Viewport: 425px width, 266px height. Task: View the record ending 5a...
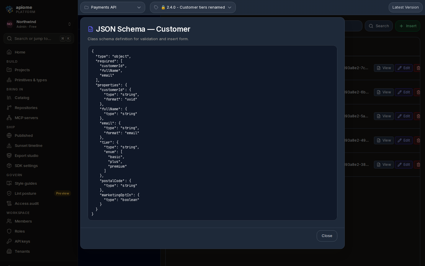click(384, 116)
